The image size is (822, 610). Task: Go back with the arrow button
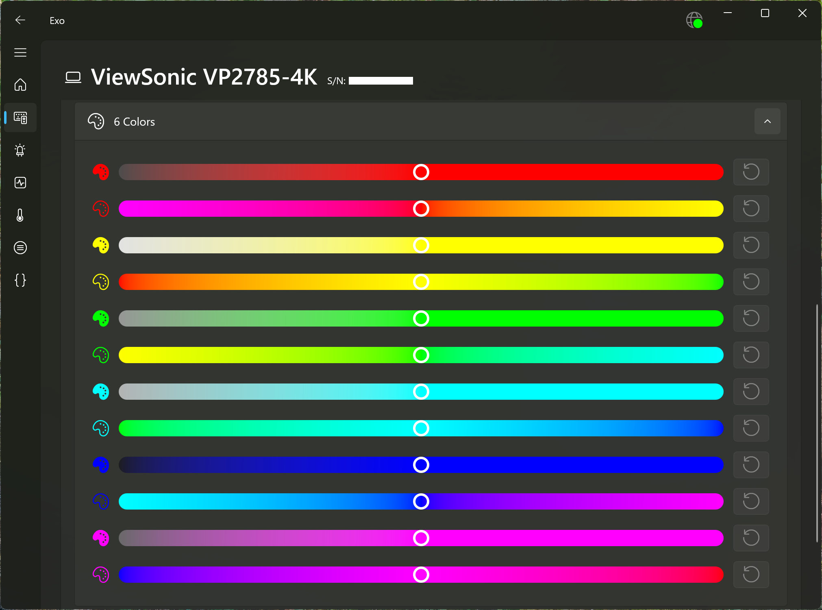(x=20, y=20)
